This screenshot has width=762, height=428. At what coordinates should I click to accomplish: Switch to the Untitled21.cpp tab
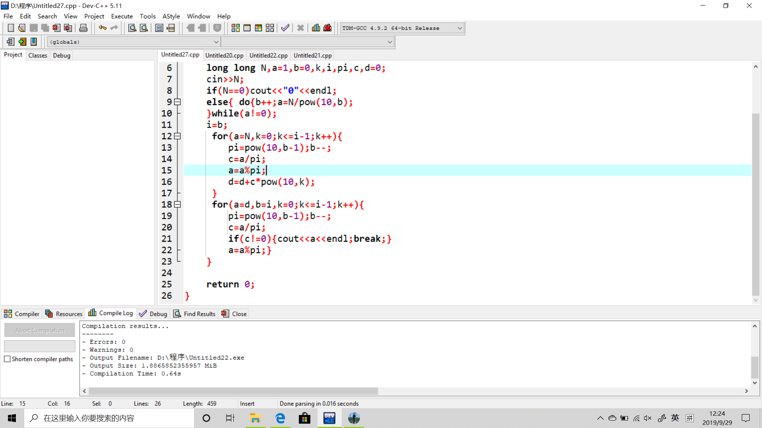(x=312, y=55)
